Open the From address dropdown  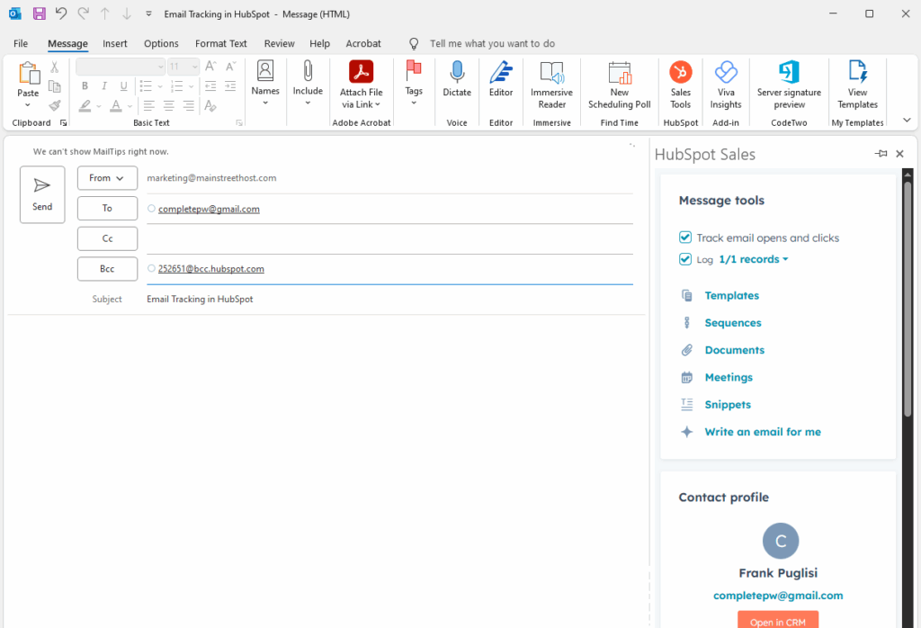(107, 178)
